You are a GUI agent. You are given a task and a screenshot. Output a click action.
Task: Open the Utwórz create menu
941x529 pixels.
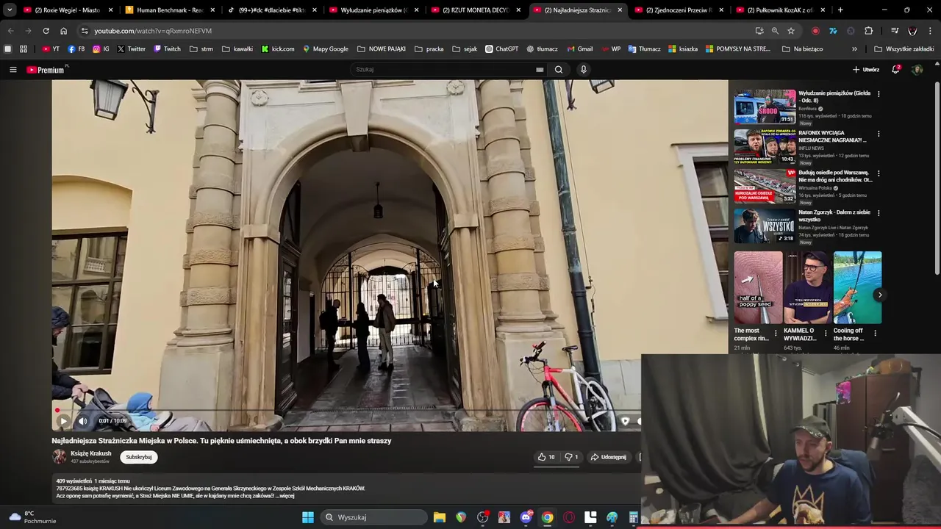(x=866, y=70)
